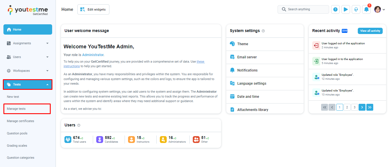Go to previous activity page button

tap(332, 107)
